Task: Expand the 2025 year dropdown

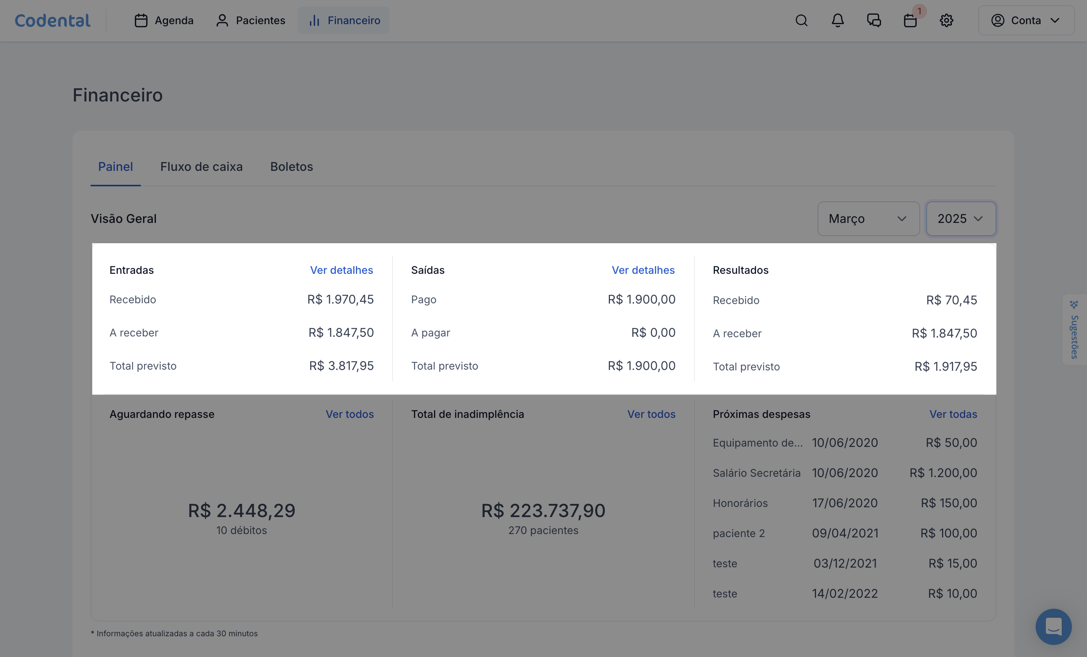Action: (961, 219)
